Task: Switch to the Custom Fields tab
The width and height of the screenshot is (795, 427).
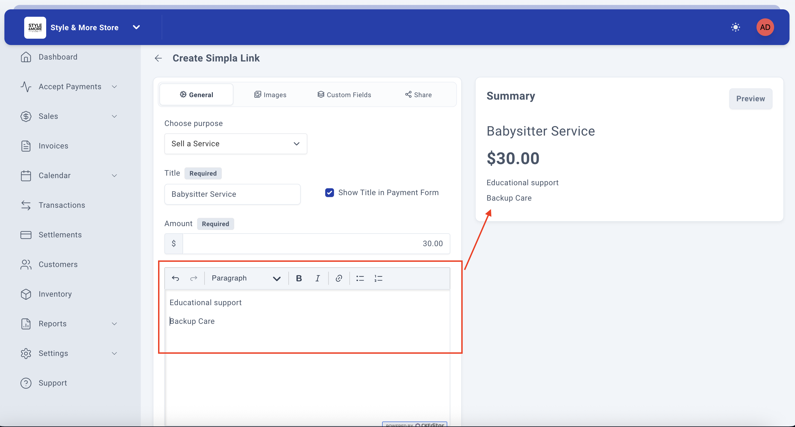Action: tap(344, 95)
